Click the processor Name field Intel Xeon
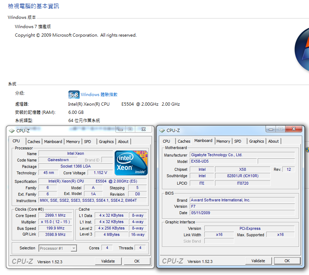The width and height of the screenshot is (309, 275). coord(75,153)
